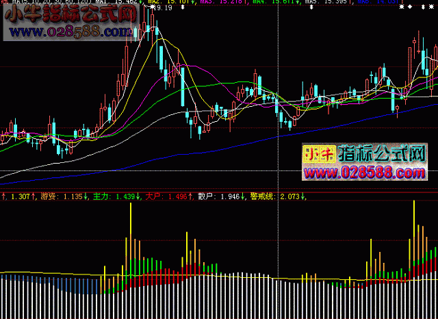Open the yellow 小牛 logo badge
This screenshot has width=438, height=319.
point(318,155)
